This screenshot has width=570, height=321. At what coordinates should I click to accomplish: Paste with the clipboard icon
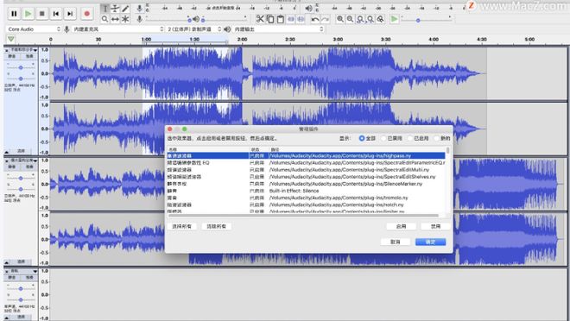click(x=281, y=19)
